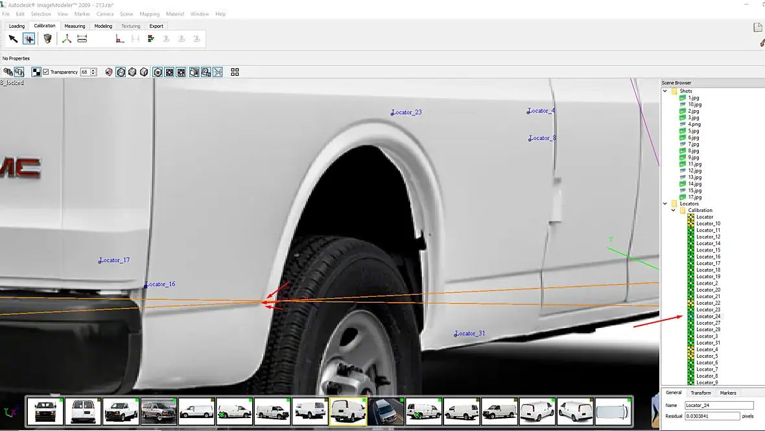This screenshot has width=765, height=431.
Task: Select Locator_22 in the Scene Browser
Action: point(708,303)
